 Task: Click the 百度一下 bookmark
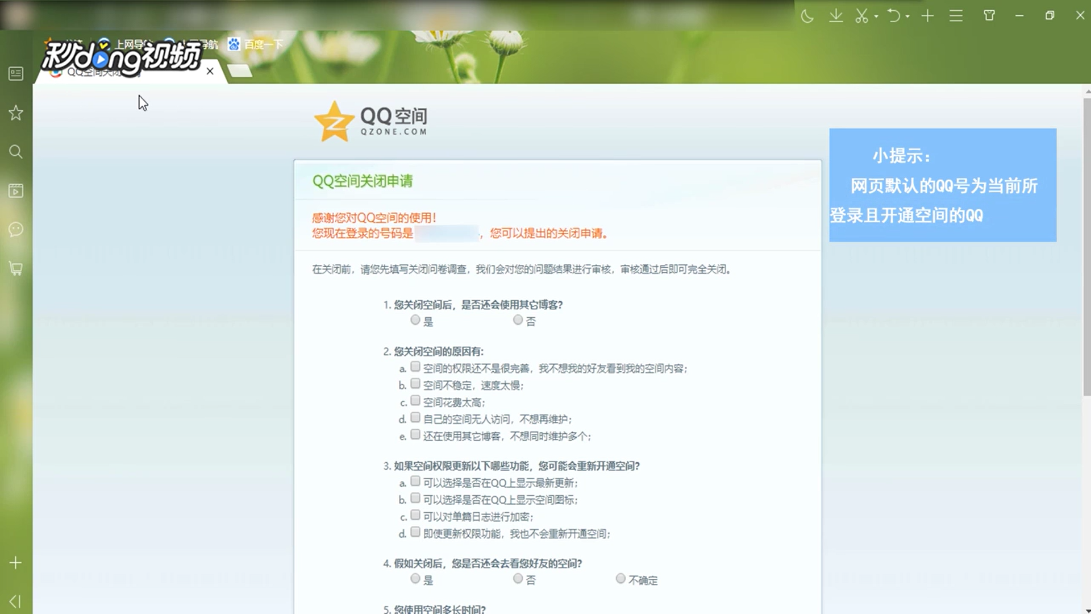[x=256, y=44]
